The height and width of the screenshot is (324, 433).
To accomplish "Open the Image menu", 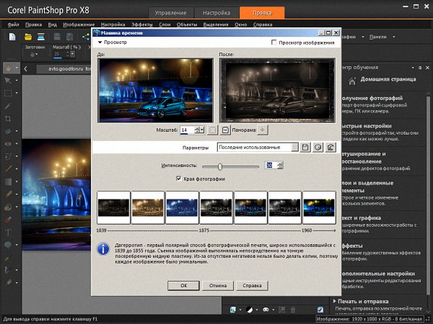I will 79,24.
